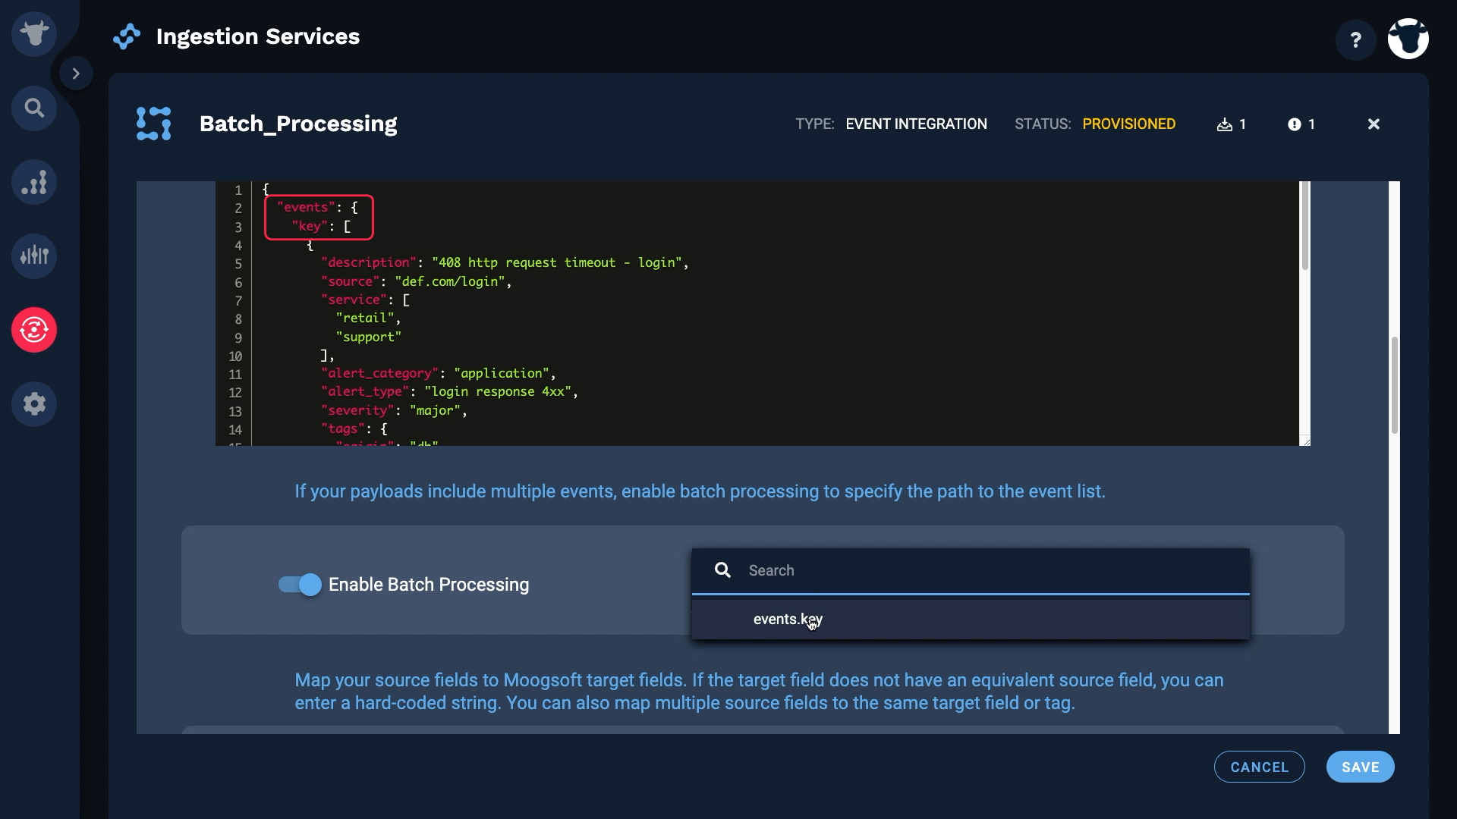The width and height of the screenshot is (1457, 819).
Task: Click the "support" string in code
Action: (x=369, y=337)
